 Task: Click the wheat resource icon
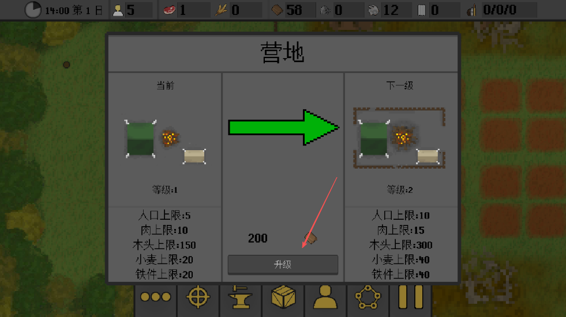pyautogui.click(x=221, y=10)
